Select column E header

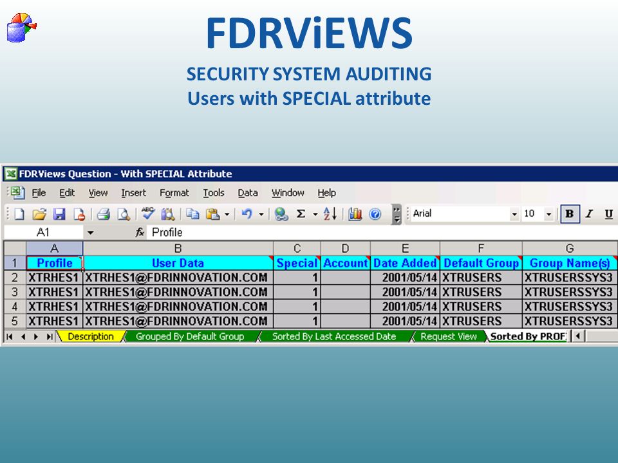click(x=405, y=248)
